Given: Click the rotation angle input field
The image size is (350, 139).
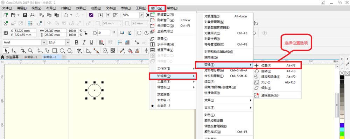Looking at the screenshot, I should point(104,33).
